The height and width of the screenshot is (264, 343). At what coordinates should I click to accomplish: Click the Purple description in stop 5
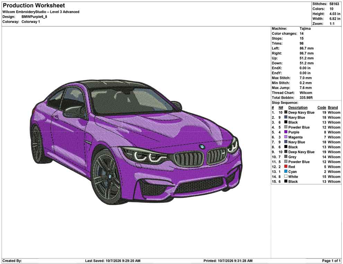pyautogui.click(x=293, y=132)
